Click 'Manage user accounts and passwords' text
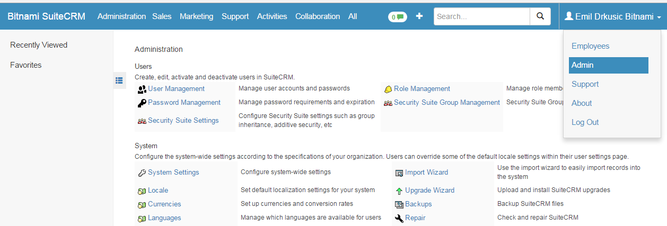 point(294,88)
